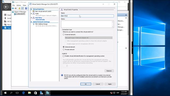
Task: Enable virtual LAN identification checkbox
Action: [x=64, y=56]
